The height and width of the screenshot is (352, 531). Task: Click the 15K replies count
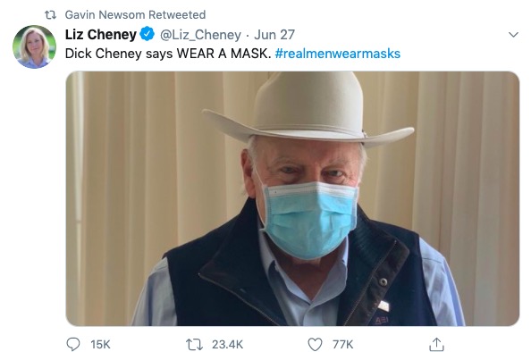pyautogui.click(x=100, y=345)
